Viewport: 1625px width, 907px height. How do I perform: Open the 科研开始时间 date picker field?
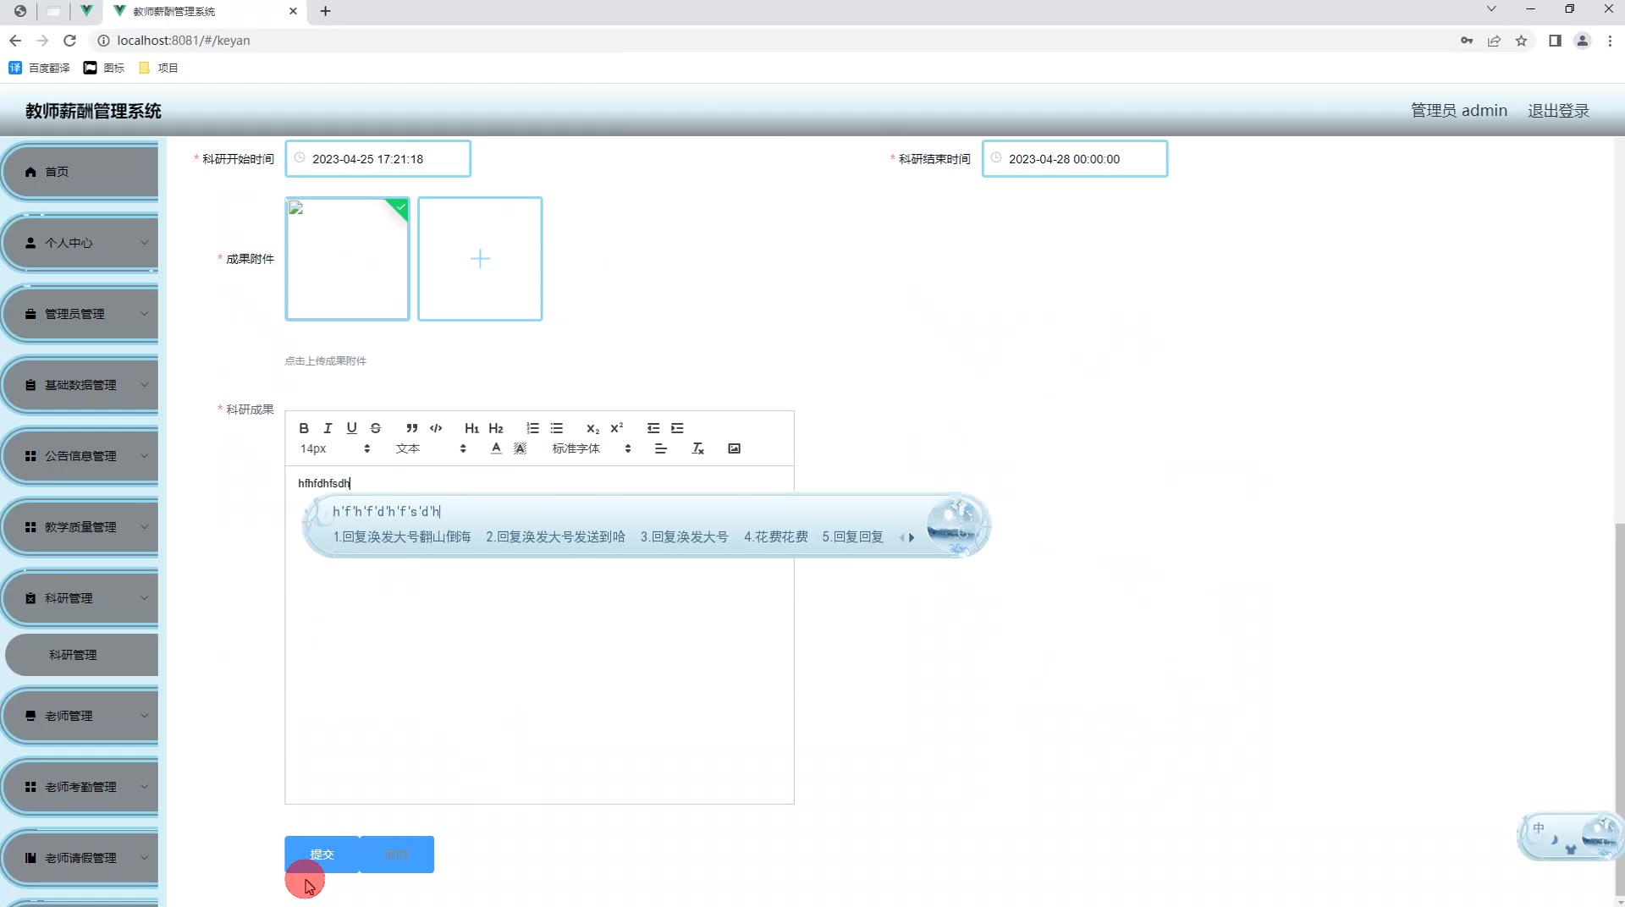(x=377, y=159)
